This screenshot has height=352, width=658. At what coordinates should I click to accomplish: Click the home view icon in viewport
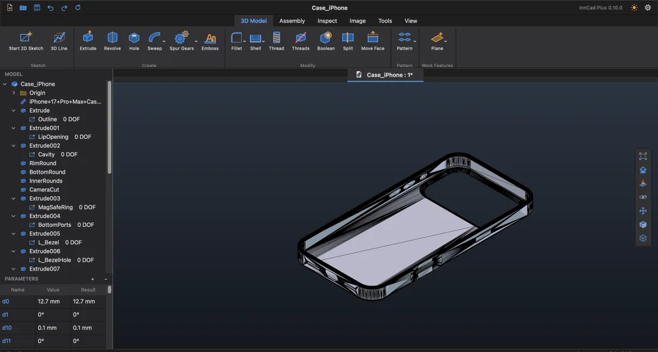pyautogui.click(x=643, y=170)
